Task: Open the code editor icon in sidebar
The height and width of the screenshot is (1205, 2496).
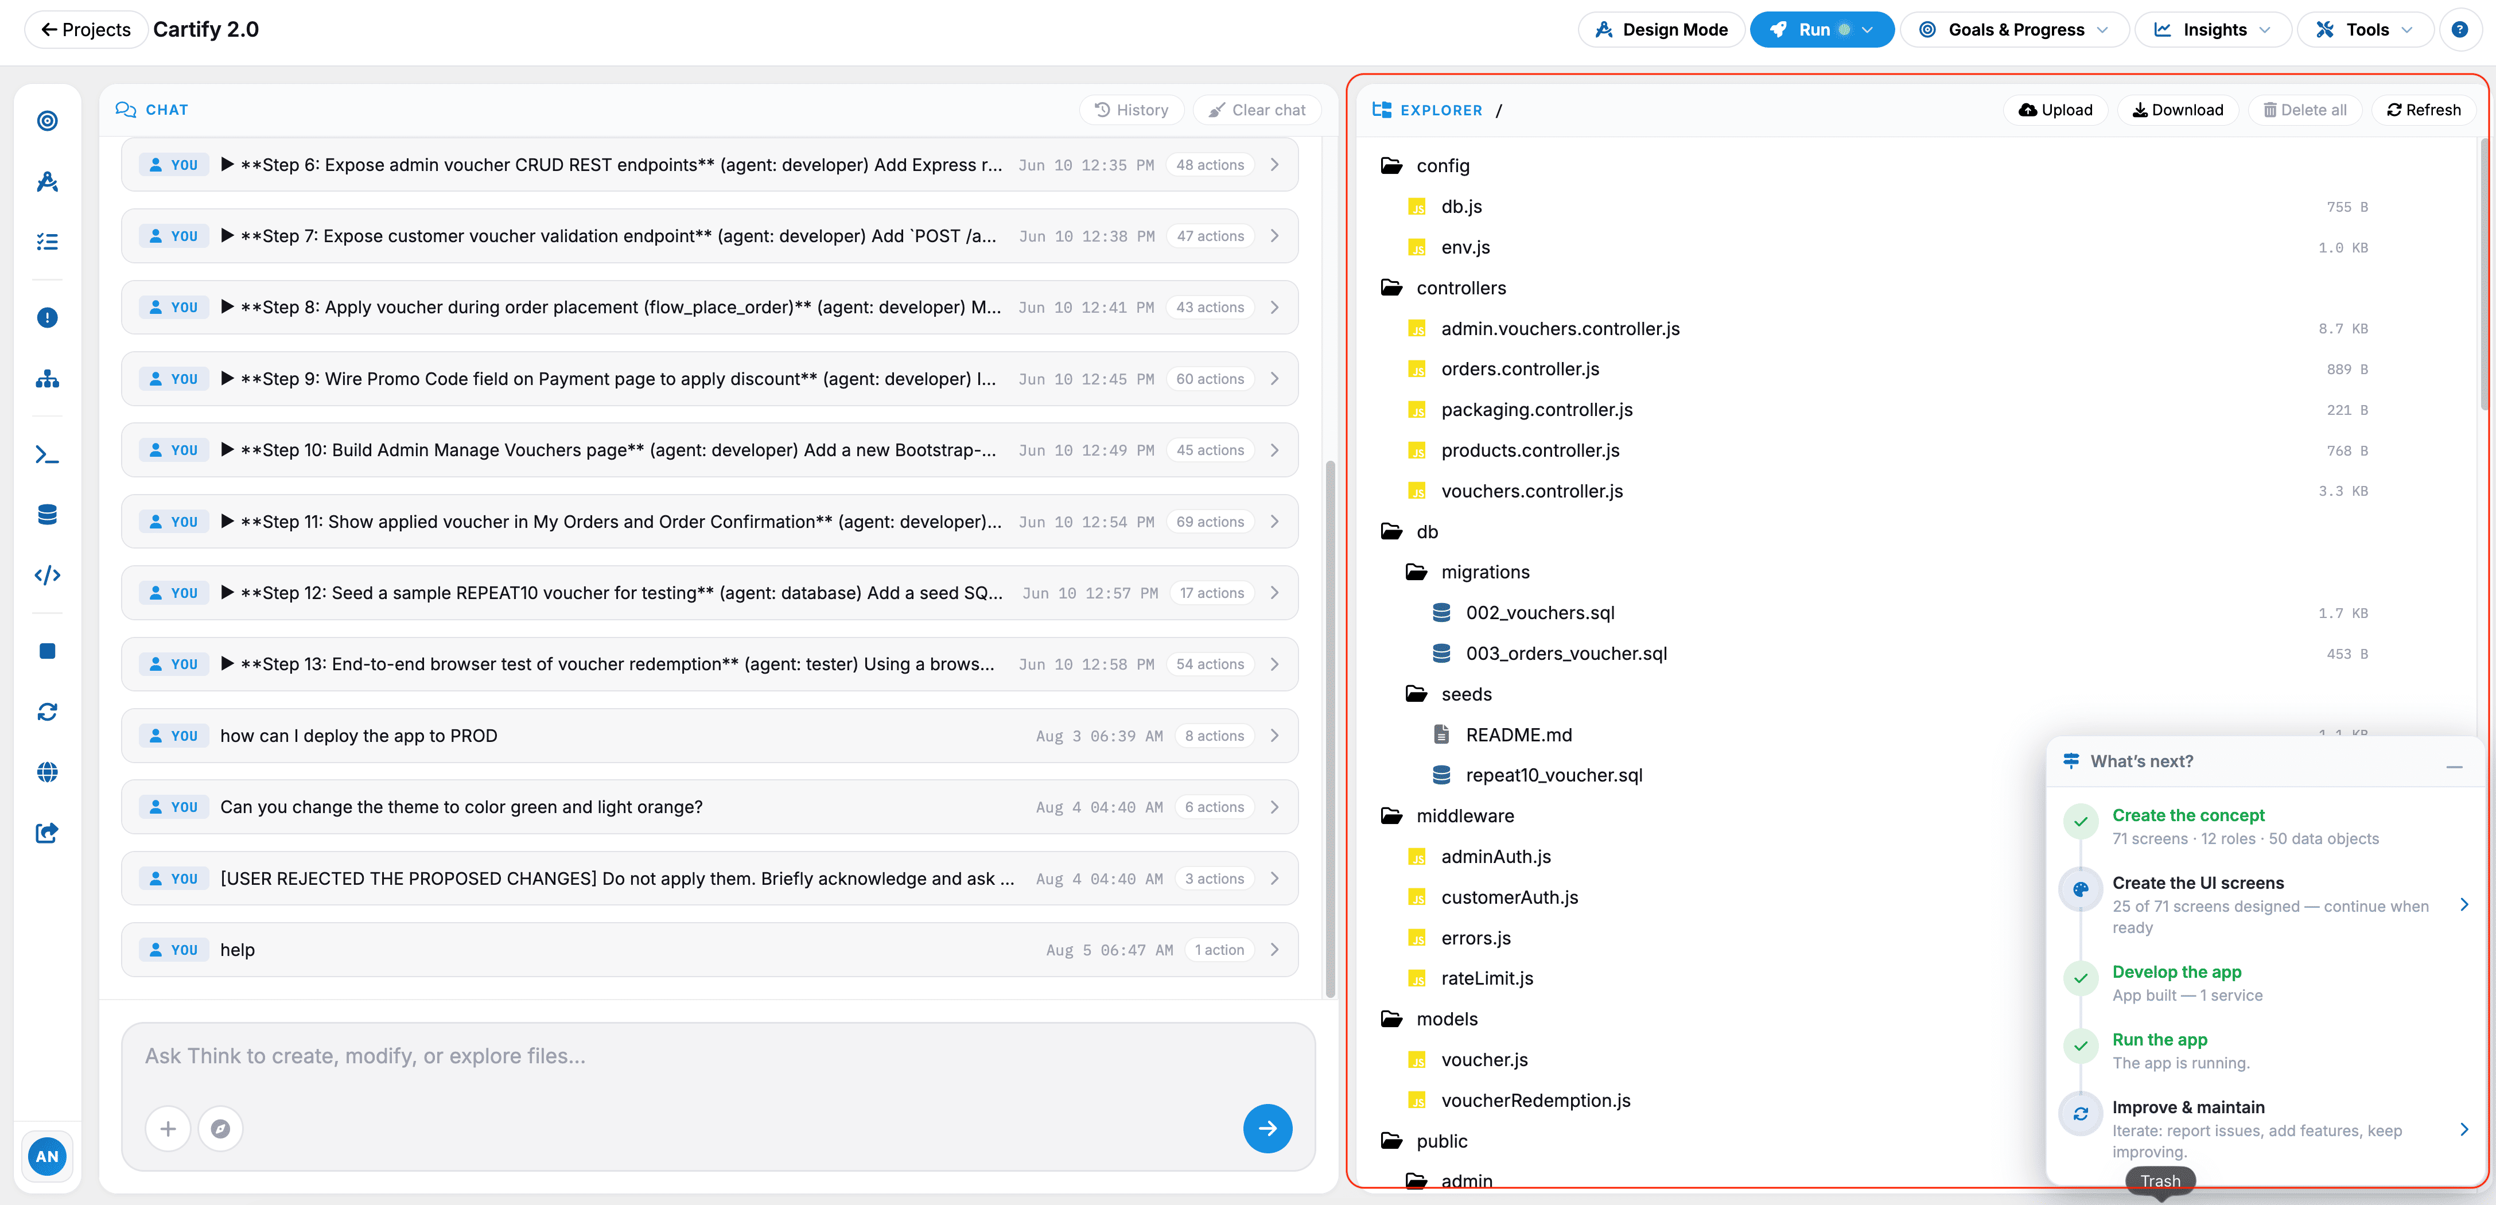Action: click(46, 576)
